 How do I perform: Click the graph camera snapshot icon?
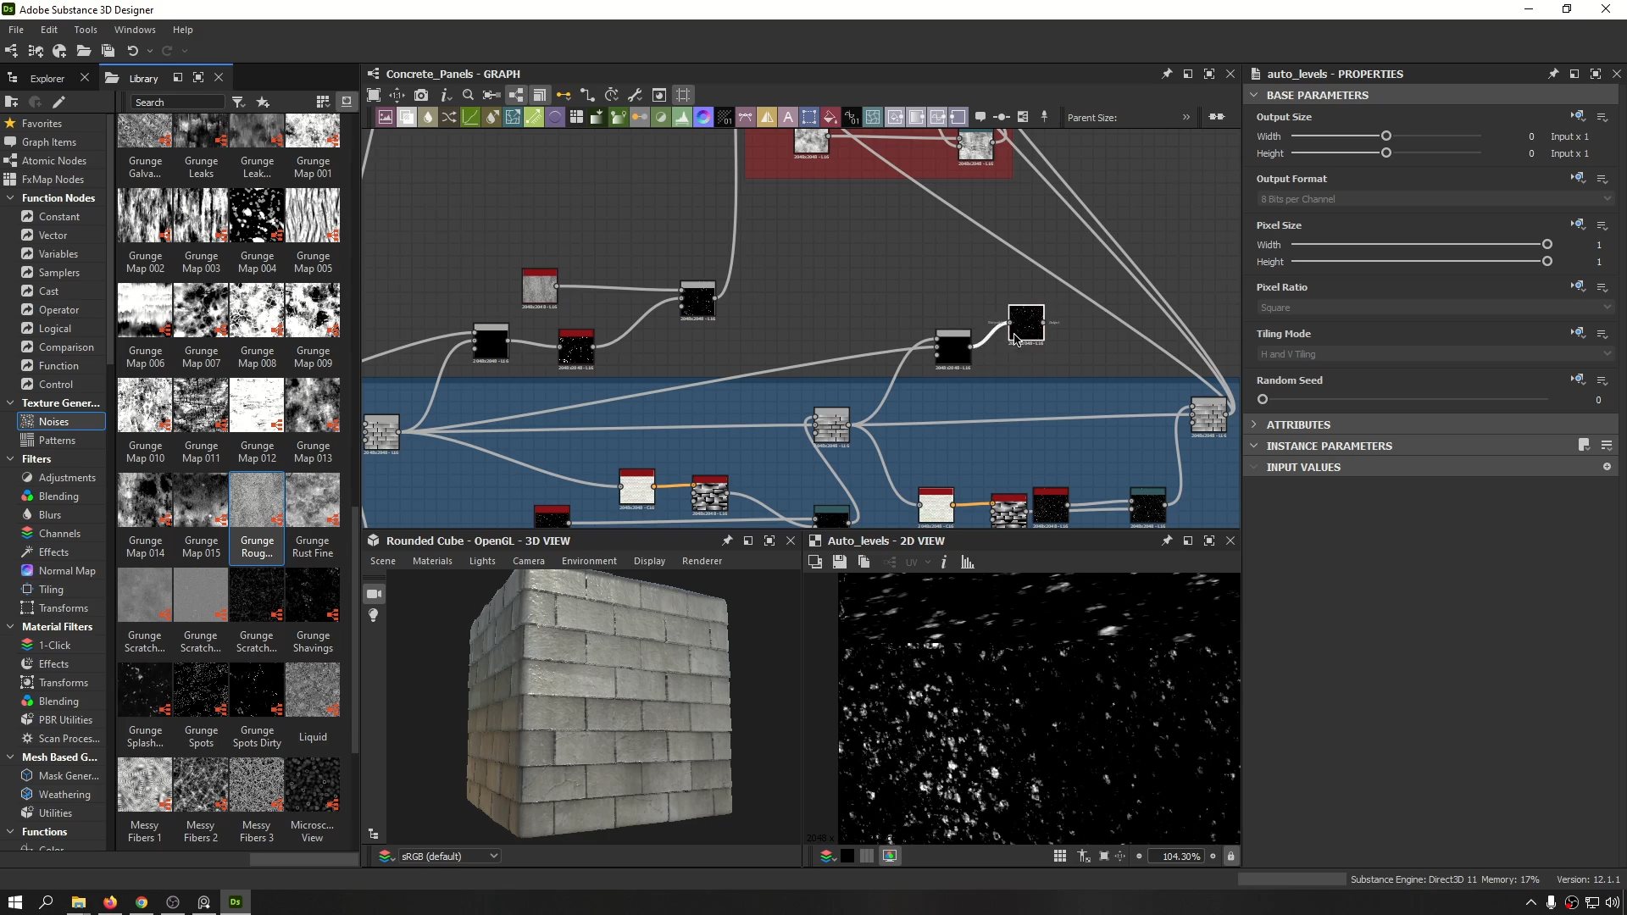tap(421, 95)
